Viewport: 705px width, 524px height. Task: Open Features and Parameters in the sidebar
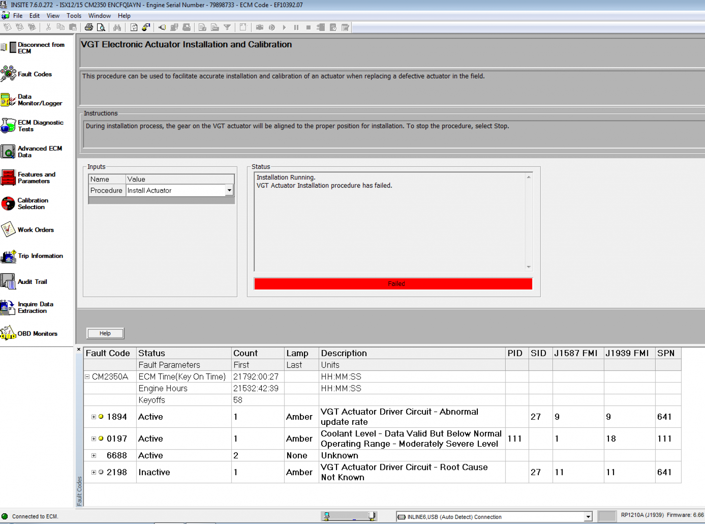(28, 178)
